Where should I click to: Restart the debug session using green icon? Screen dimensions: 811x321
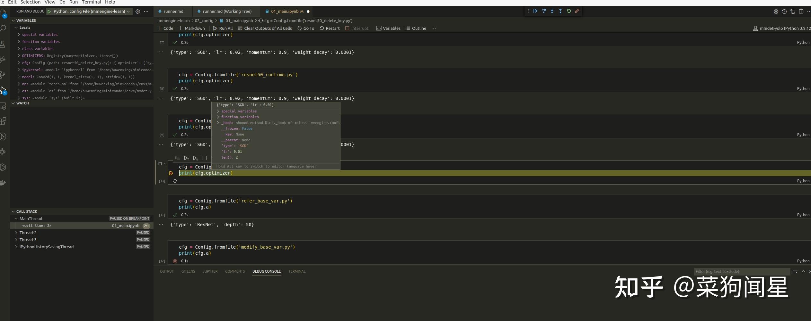click(569, 11)
